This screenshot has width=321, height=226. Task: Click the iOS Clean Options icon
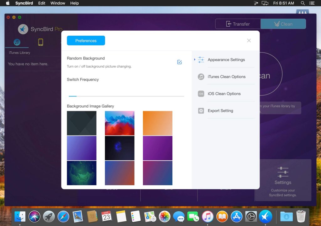click(x=201, y=94)
